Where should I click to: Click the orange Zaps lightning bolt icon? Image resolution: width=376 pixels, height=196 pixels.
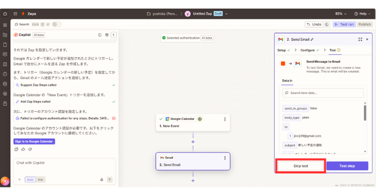23,13
